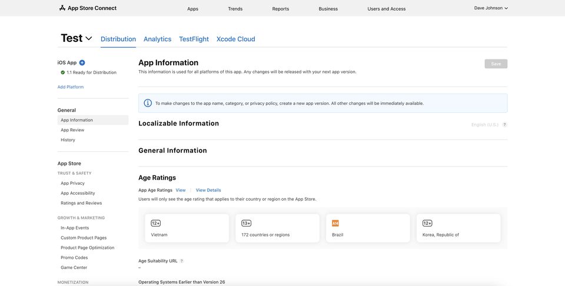Open Custom Product Pages
565x286 pixels.
click(x=84, y=238)
